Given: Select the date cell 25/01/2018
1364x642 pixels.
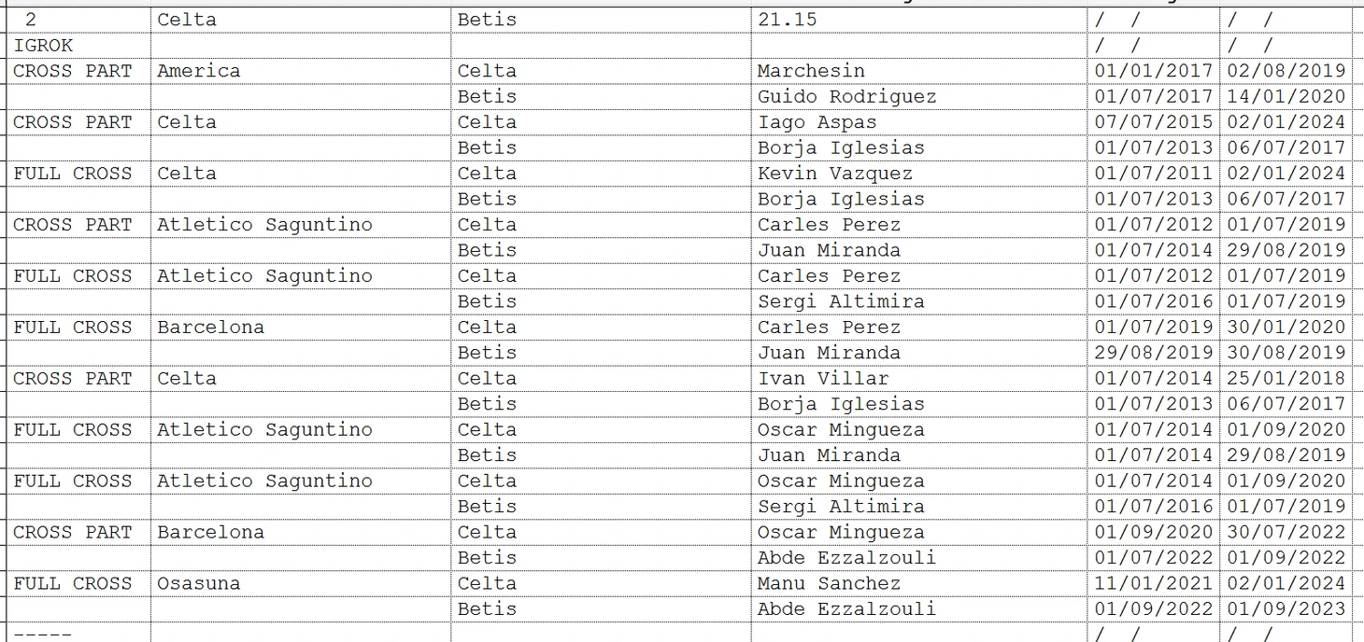Looking at the screenshot, I should (x=1286, y=379).
